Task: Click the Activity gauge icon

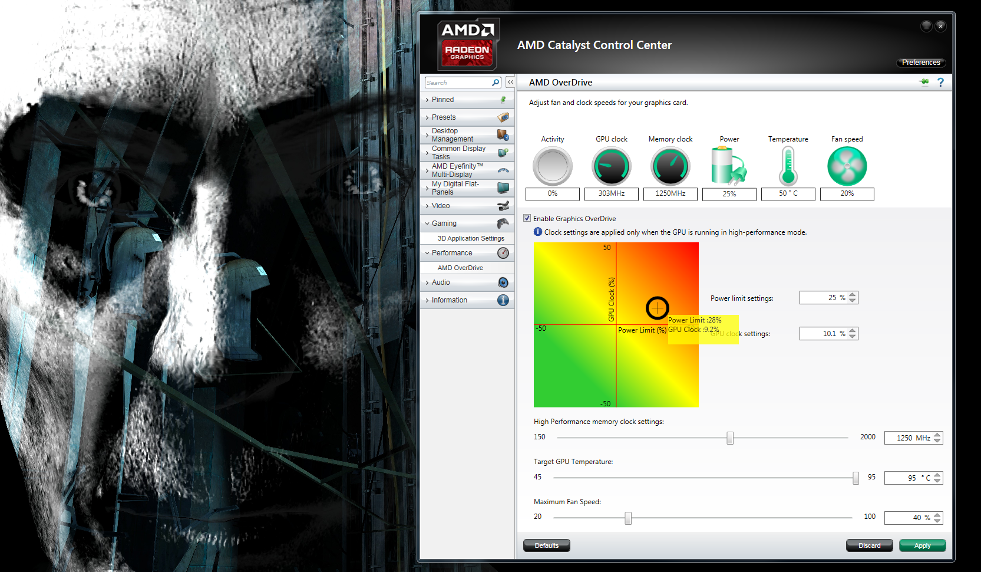Action: pyautogui.click(x=553, y=166)
